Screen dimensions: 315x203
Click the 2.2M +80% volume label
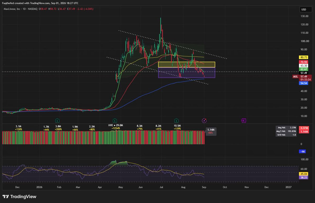(x=92, y=128)
